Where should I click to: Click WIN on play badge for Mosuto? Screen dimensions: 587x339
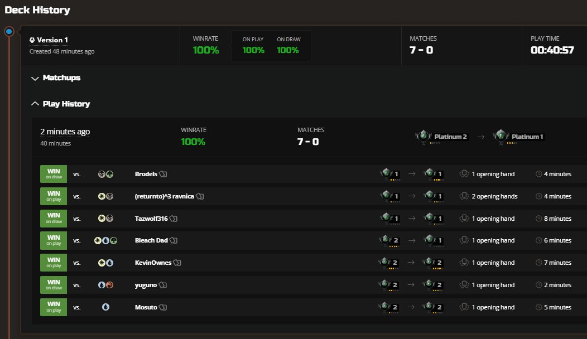(54, 307)
